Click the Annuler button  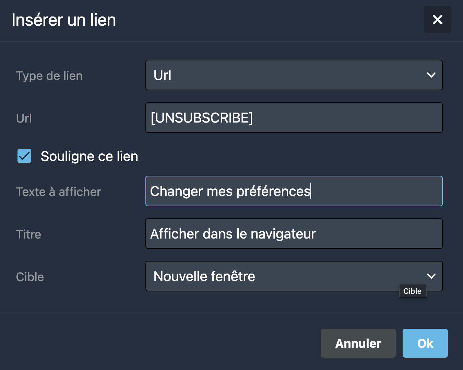(358, 343)
